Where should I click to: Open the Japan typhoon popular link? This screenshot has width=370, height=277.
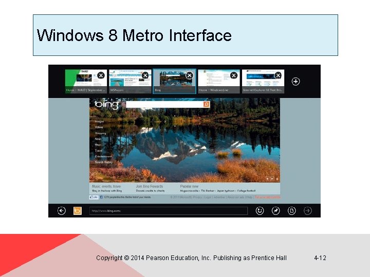click(x=226, y=191)
